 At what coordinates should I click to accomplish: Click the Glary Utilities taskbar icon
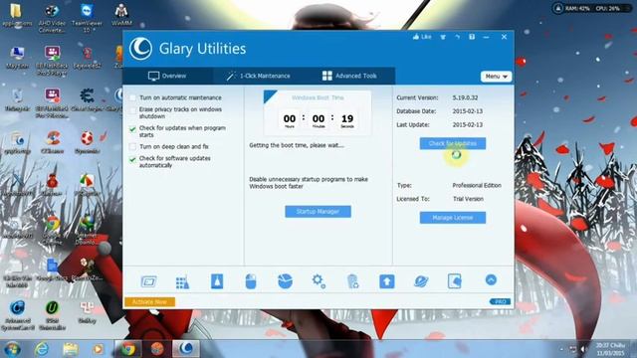click(186, 349)
